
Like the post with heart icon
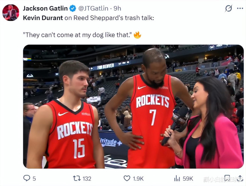[127, 178]
